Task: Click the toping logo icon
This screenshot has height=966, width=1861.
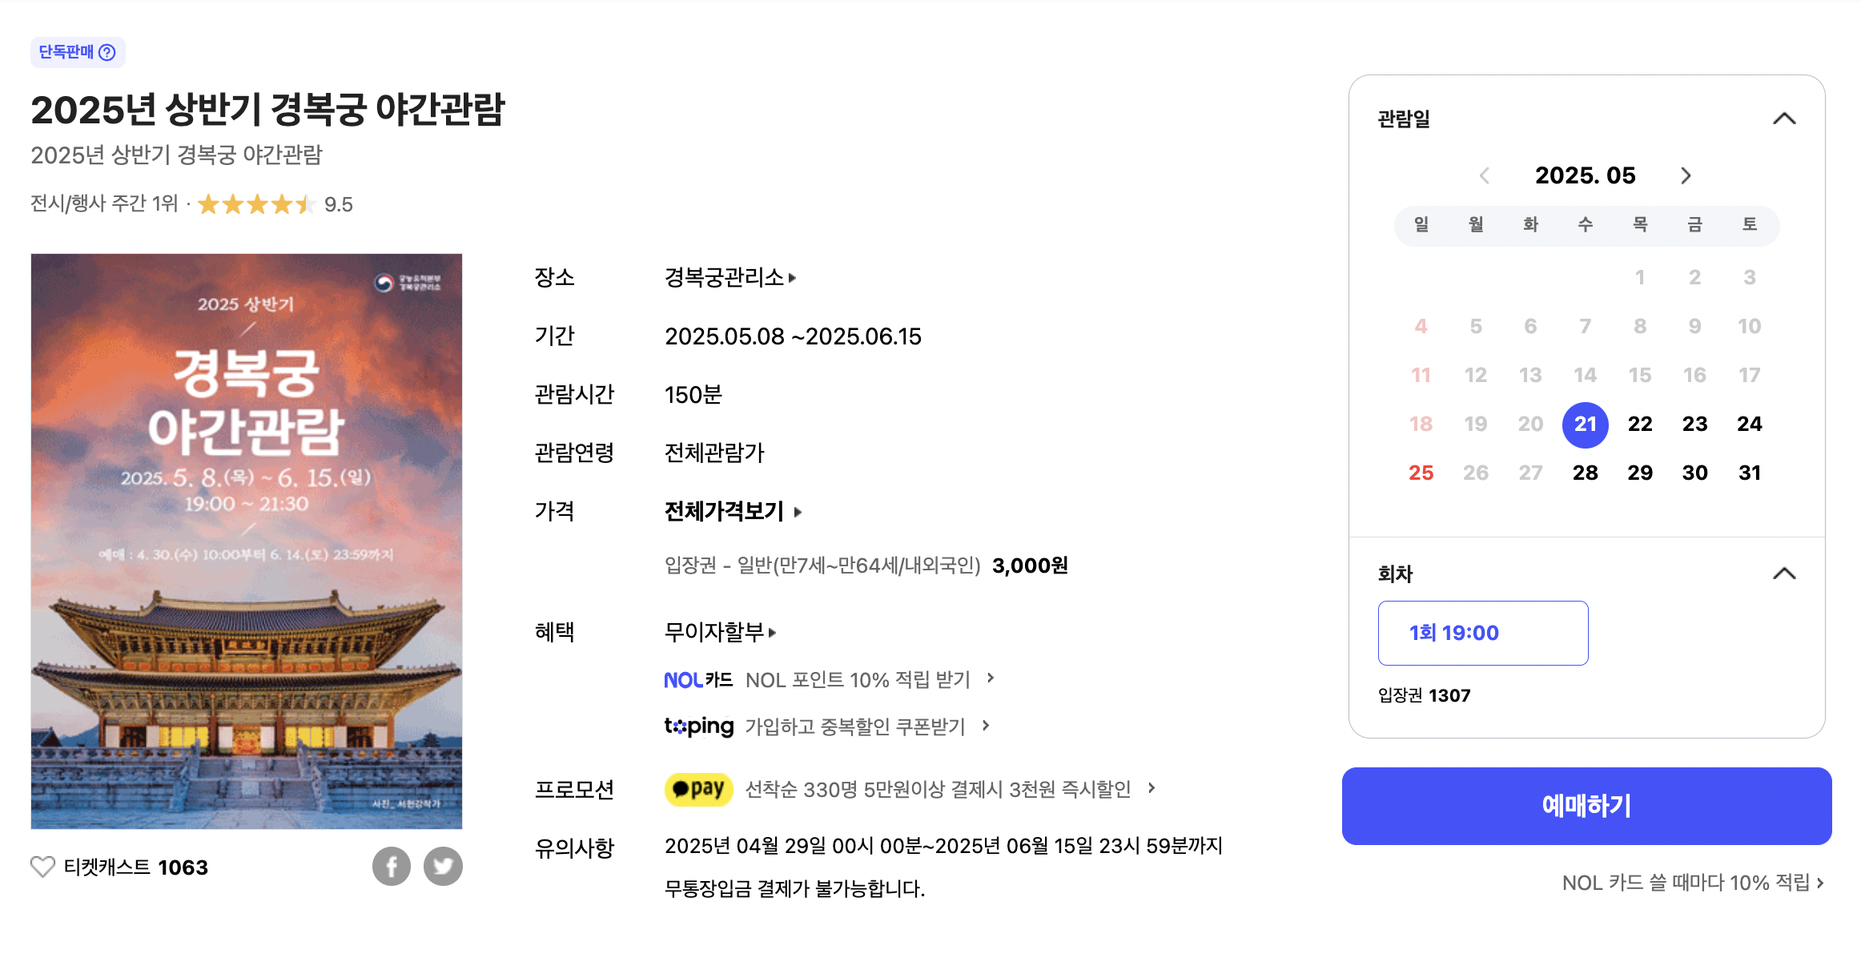Action: (698, 726)
